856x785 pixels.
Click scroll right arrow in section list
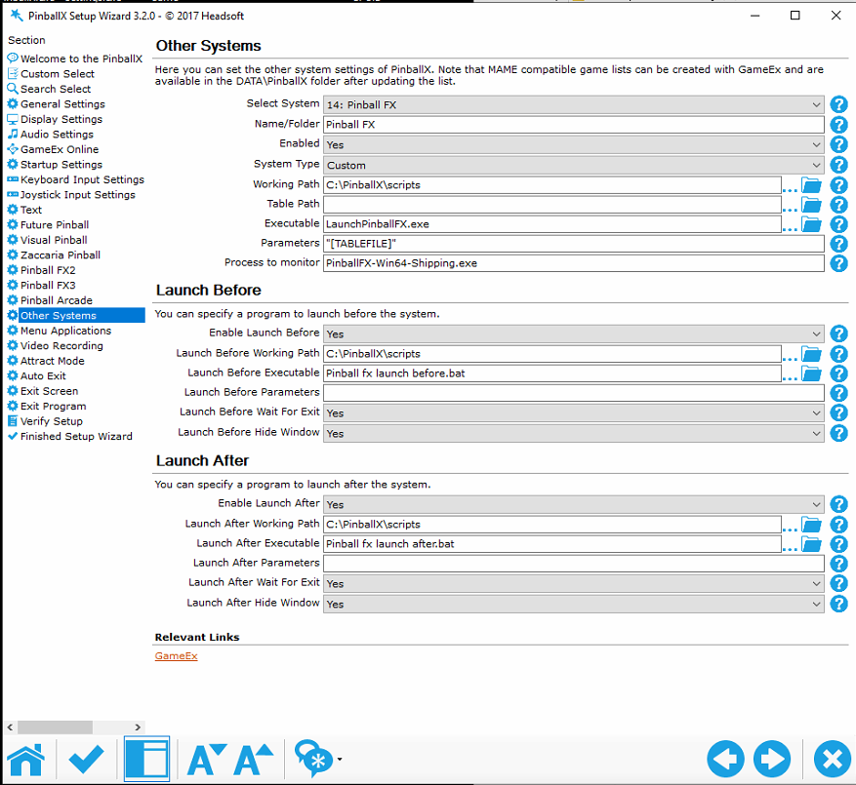(x=138, y=726)
